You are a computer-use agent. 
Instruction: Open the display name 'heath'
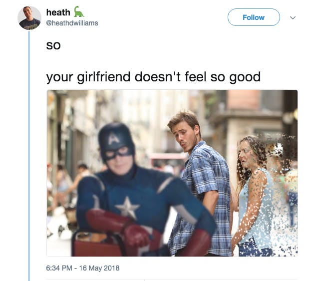58,12
